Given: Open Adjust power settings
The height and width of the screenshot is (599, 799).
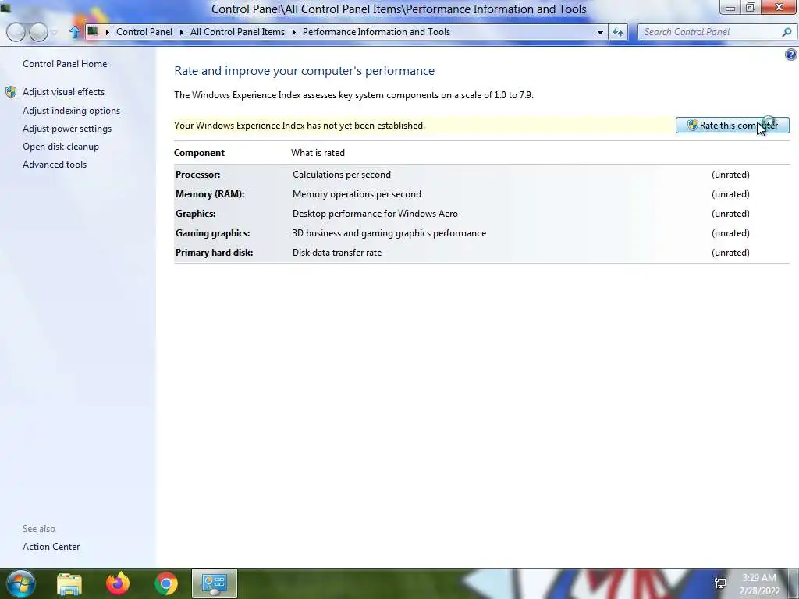Looking at the screenshot, I should click(x=67, y=129).
